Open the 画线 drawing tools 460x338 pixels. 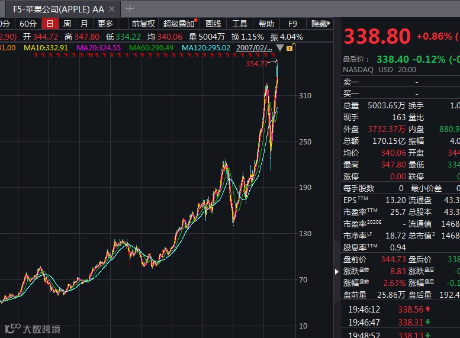(x=213, y=24)
